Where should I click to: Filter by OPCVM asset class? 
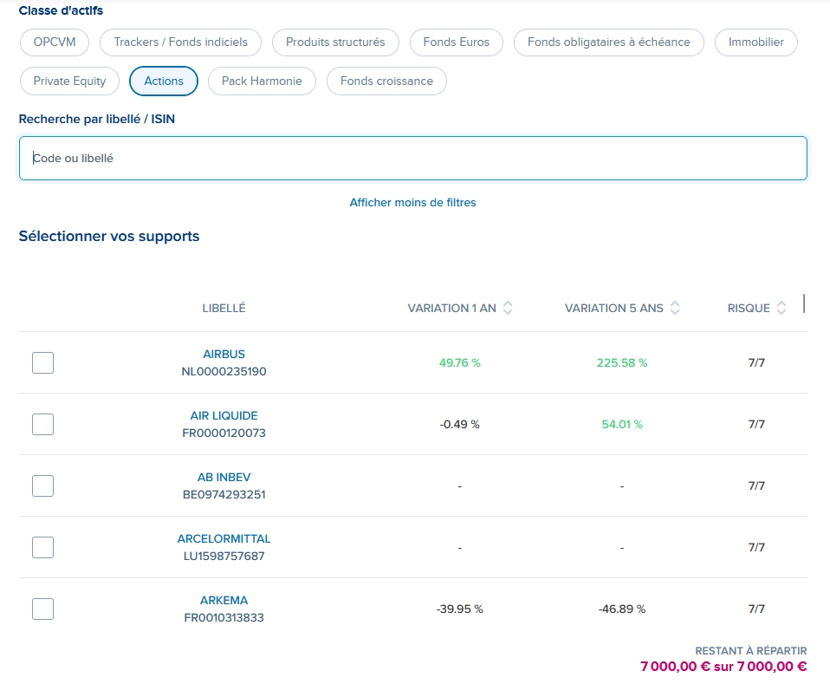click(x=54, y=42)
